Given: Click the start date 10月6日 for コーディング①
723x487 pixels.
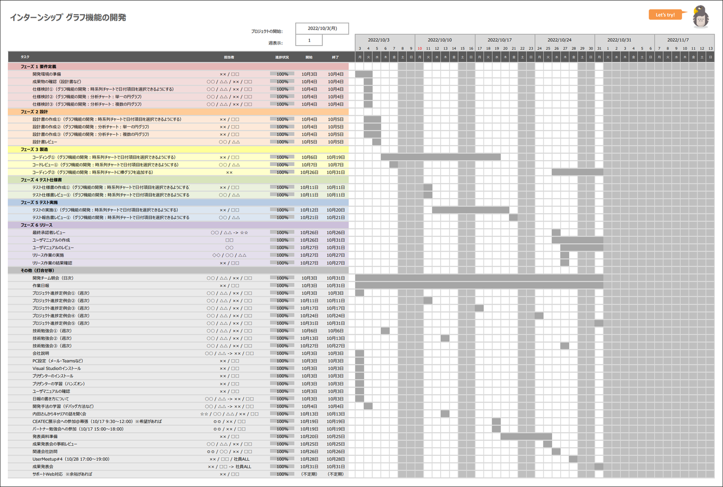Looking at the screenshot, I should [x=309, y=157].
